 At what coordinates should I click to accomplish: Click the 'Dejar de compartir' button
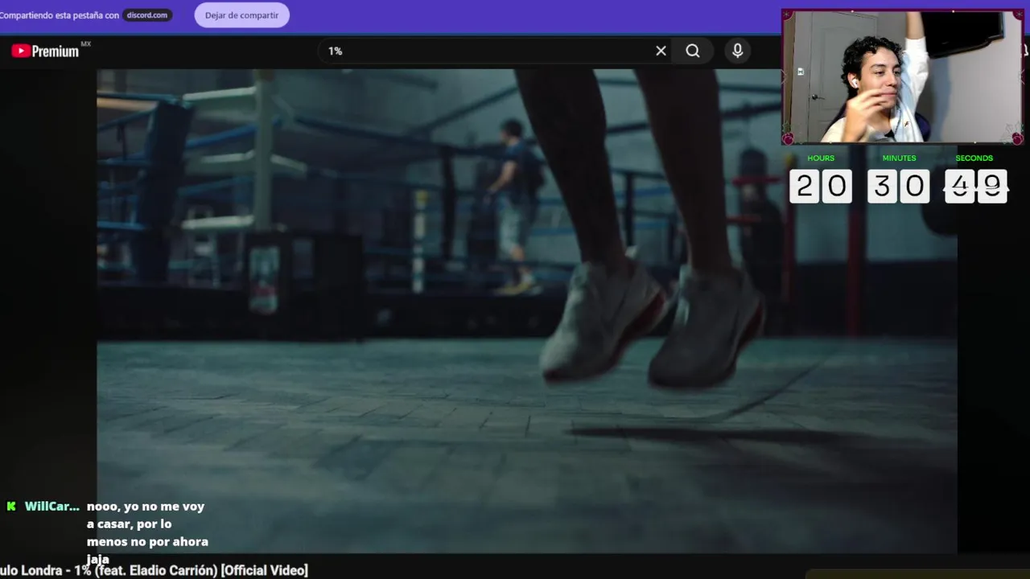click(241, 15)
